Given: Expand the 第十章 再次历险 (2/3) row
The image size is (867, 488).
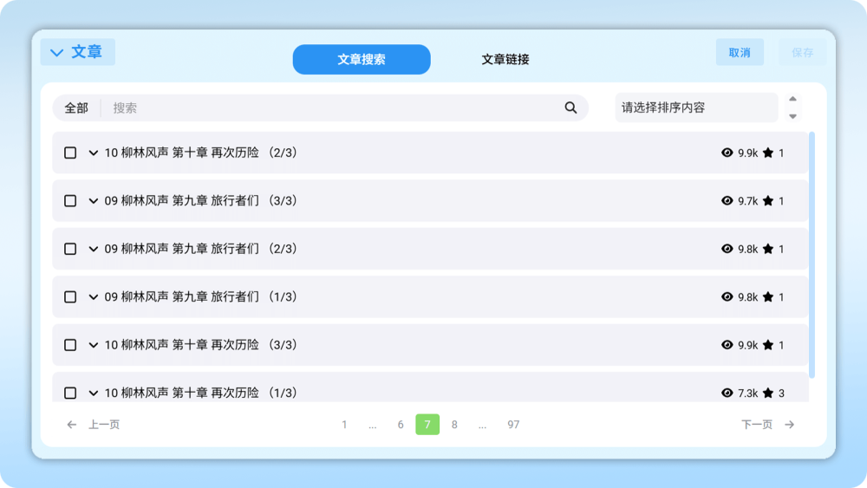Looking at the screenshot, I should (x=94, y=153).
